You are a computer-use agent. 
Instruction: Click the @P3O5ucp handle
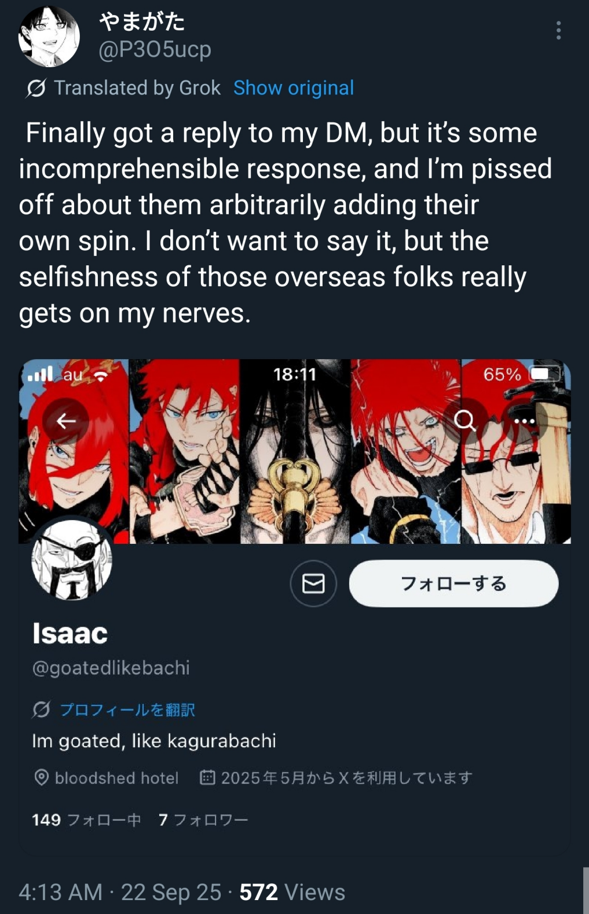pyautogui.click(x=155, y=50)
